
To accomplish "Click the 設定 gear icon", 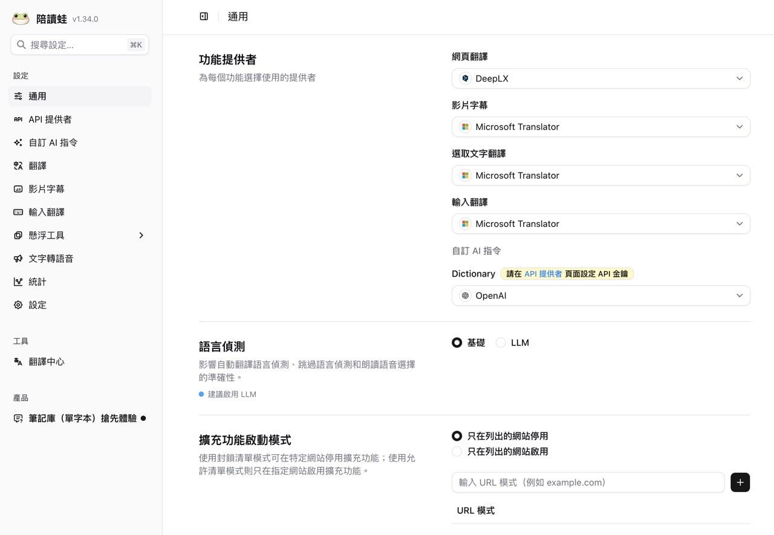I will 18,305.
